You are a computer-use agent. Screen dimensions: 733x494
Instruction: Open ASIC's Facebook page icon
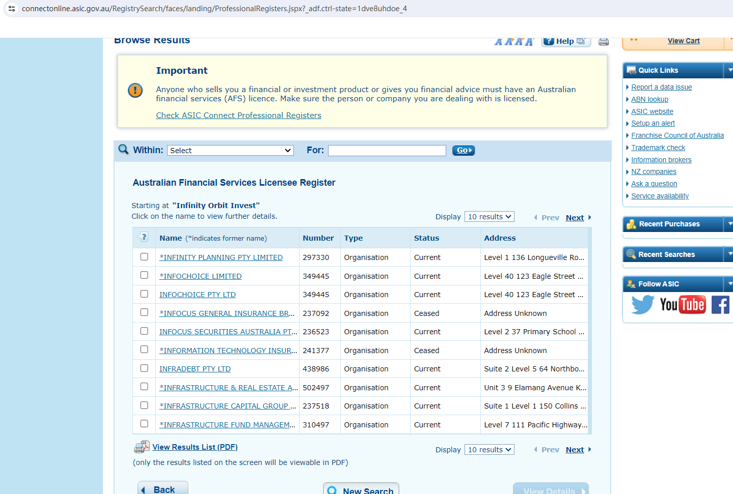(721, 305)
